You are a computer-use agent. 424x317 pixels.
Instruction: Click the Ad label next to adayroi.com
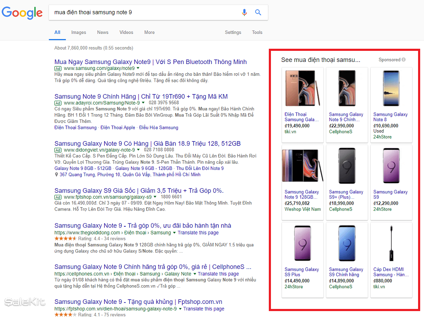tap(58, 103)
